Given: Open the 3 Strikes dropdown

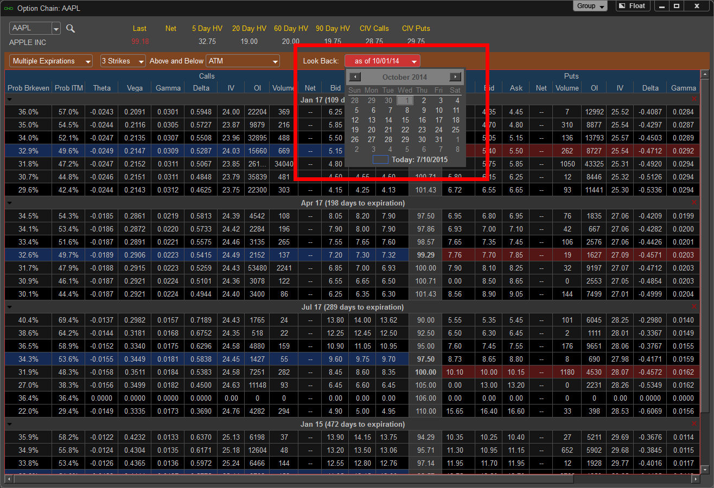Looking at the screenshot, I should pos(123,61).
